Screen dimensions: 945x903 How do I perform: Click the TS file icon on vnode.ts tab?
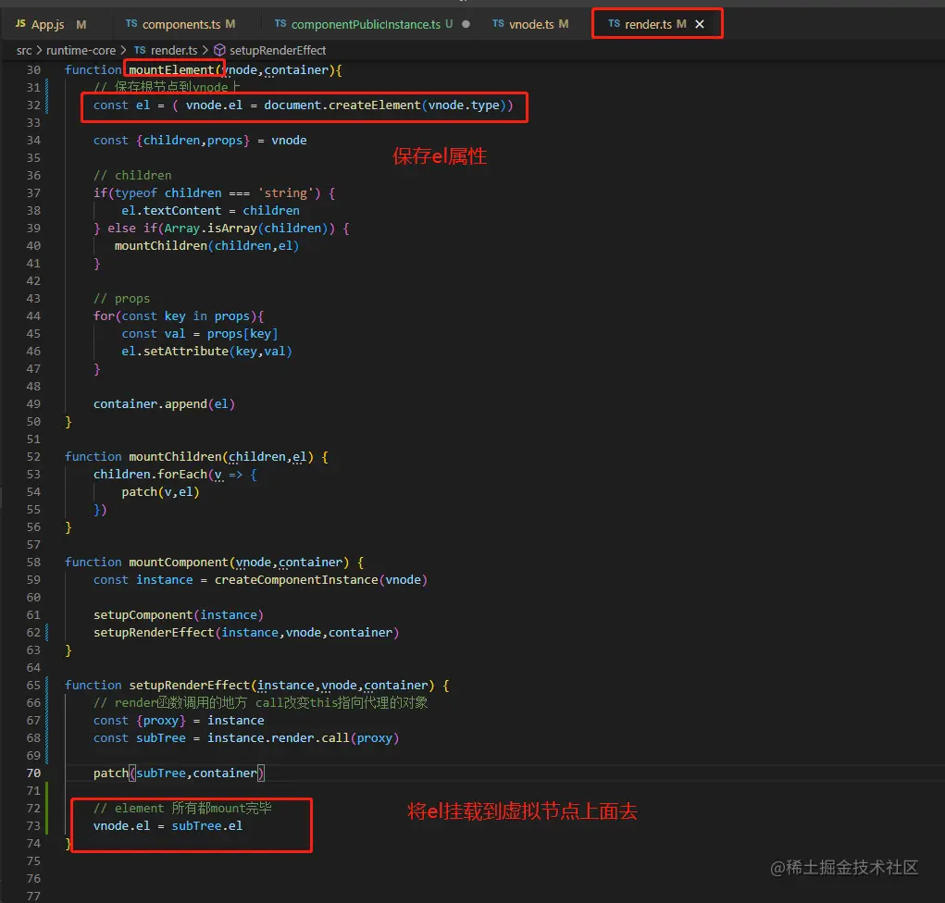(x=498, y=23)
